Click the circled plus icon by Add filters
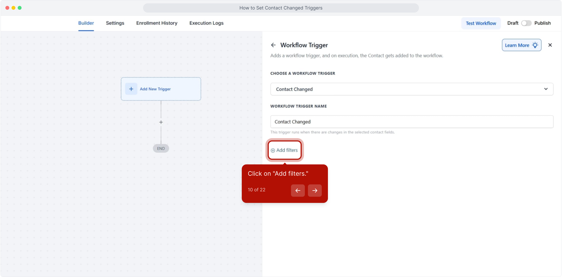Image resolution: width=562 pixels, height=277 pixels. pos(273,151)
